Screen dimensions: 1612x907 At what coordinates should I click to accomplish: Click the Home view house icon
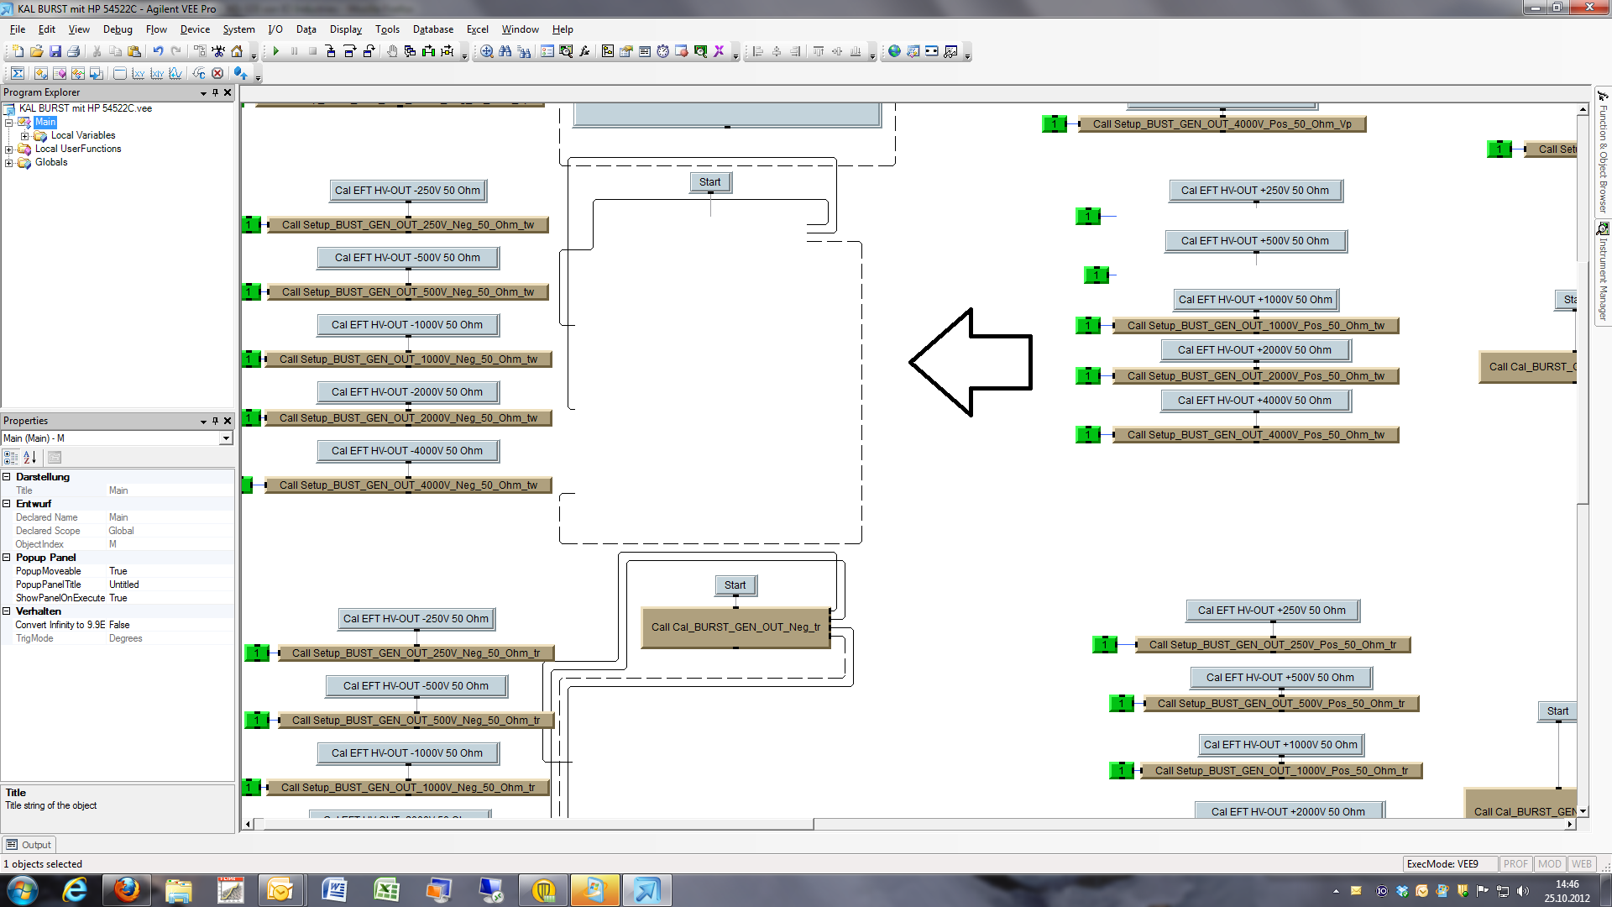pos(237,52)
